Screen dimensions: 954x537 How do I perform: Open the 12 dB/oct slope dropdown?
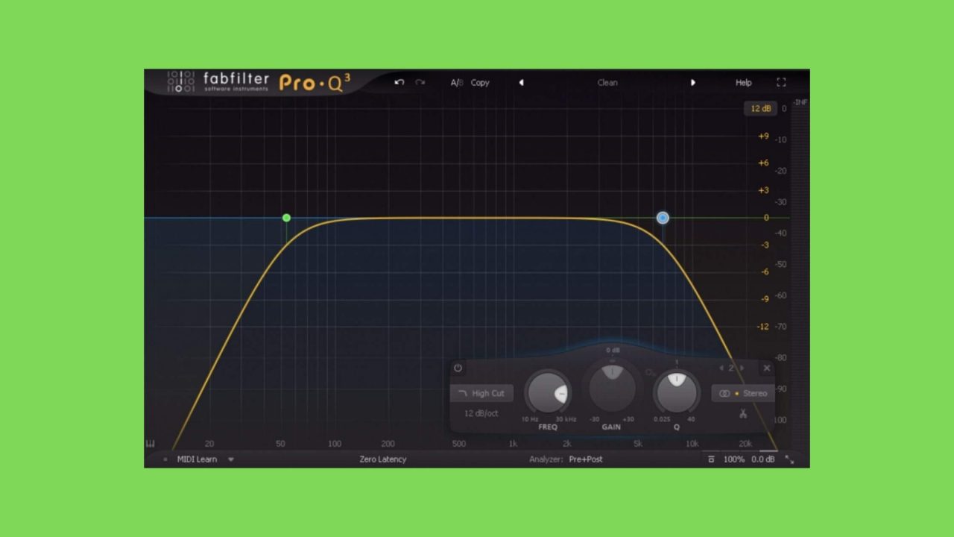pos(481,413)
